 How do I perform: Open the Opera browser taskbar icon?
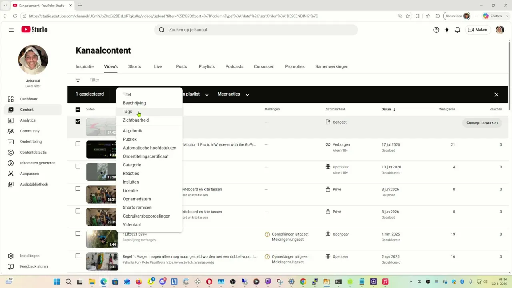[209, 282]
